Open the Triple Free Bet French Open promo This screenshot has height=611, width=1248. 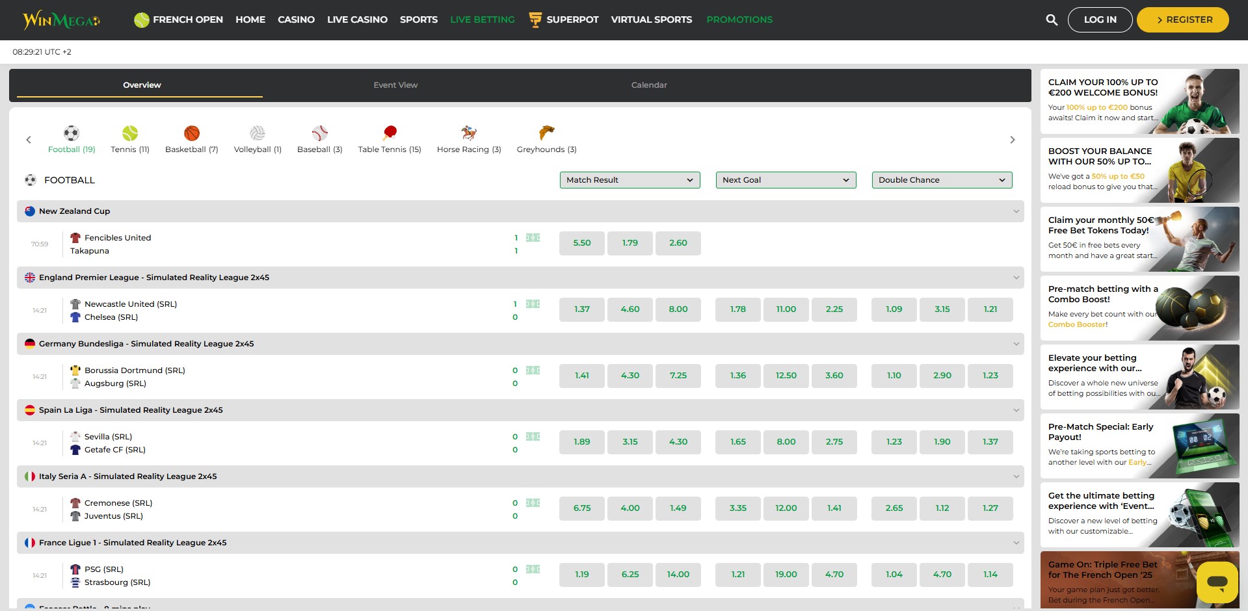coord(1139,580)
